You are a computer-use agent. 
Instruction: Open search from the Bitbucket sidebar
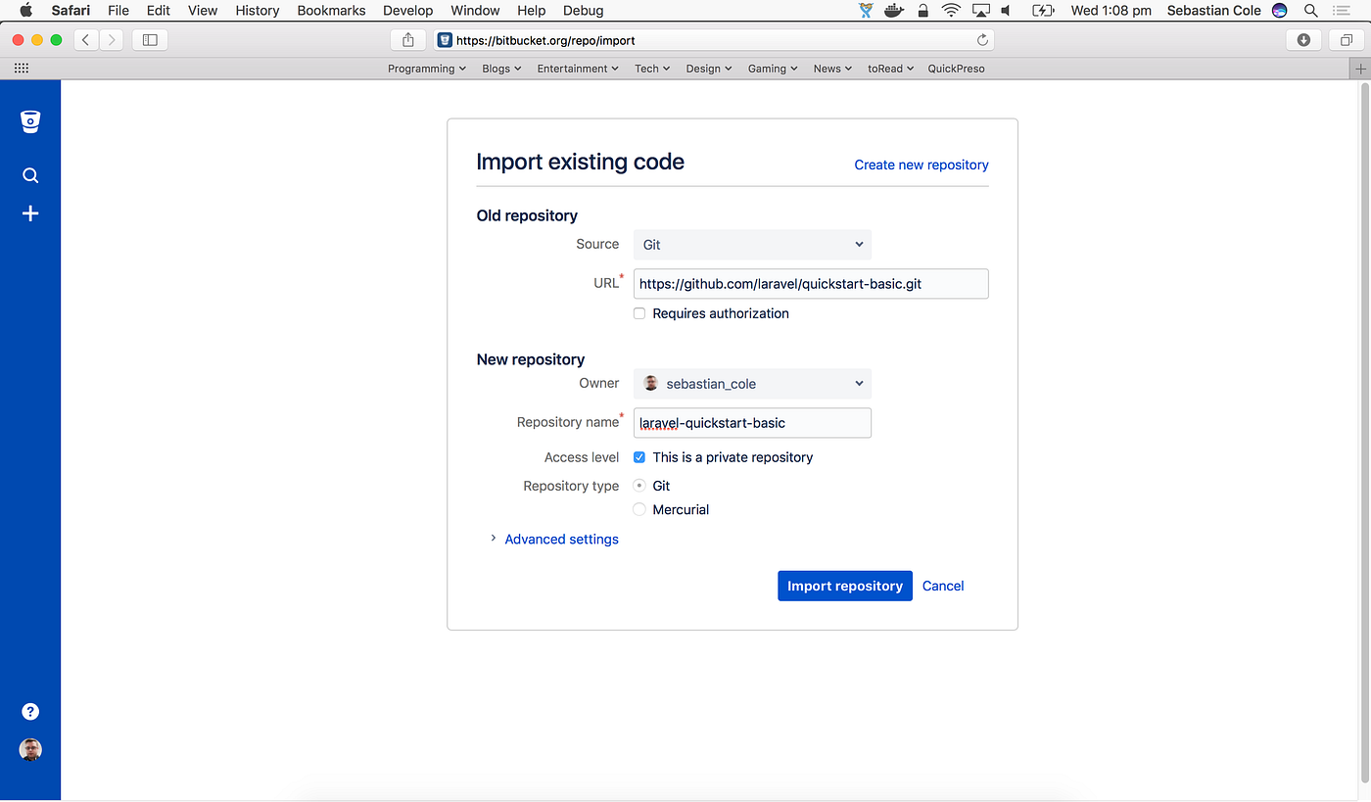click(x=30, y=175)
